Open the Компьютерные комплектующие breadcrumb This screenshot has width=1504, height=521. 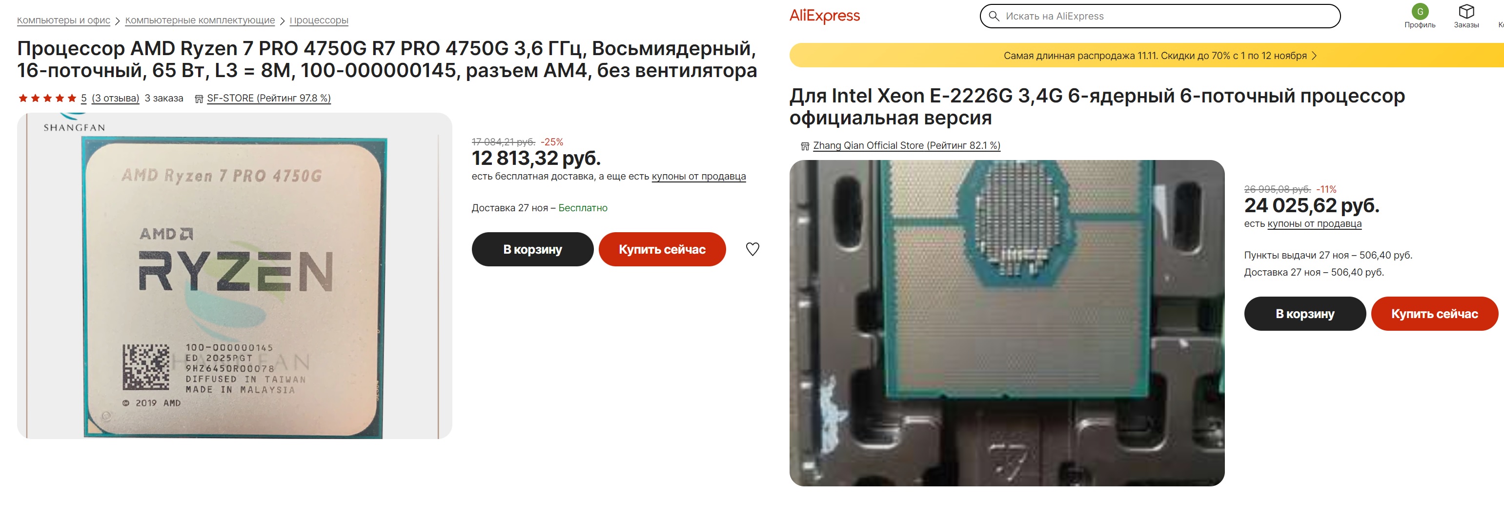tap(200, 20)
